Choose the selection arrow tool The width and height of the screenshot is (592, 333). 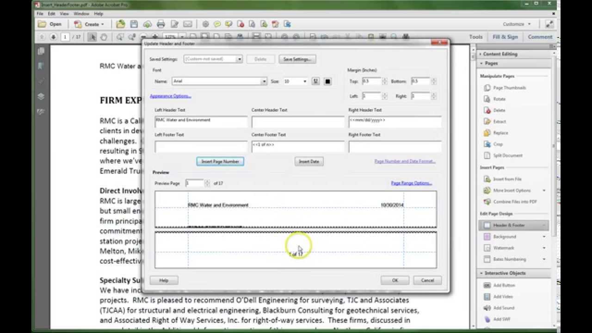click(92, 37)
